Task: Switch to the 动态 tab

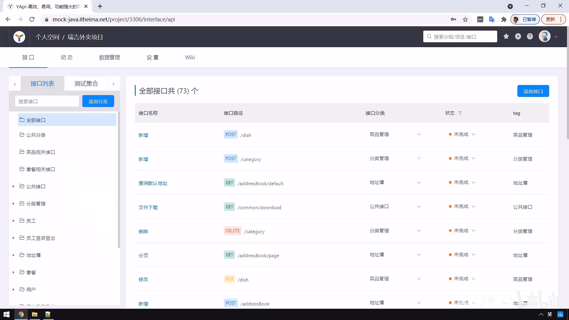Action: point(67,57)
